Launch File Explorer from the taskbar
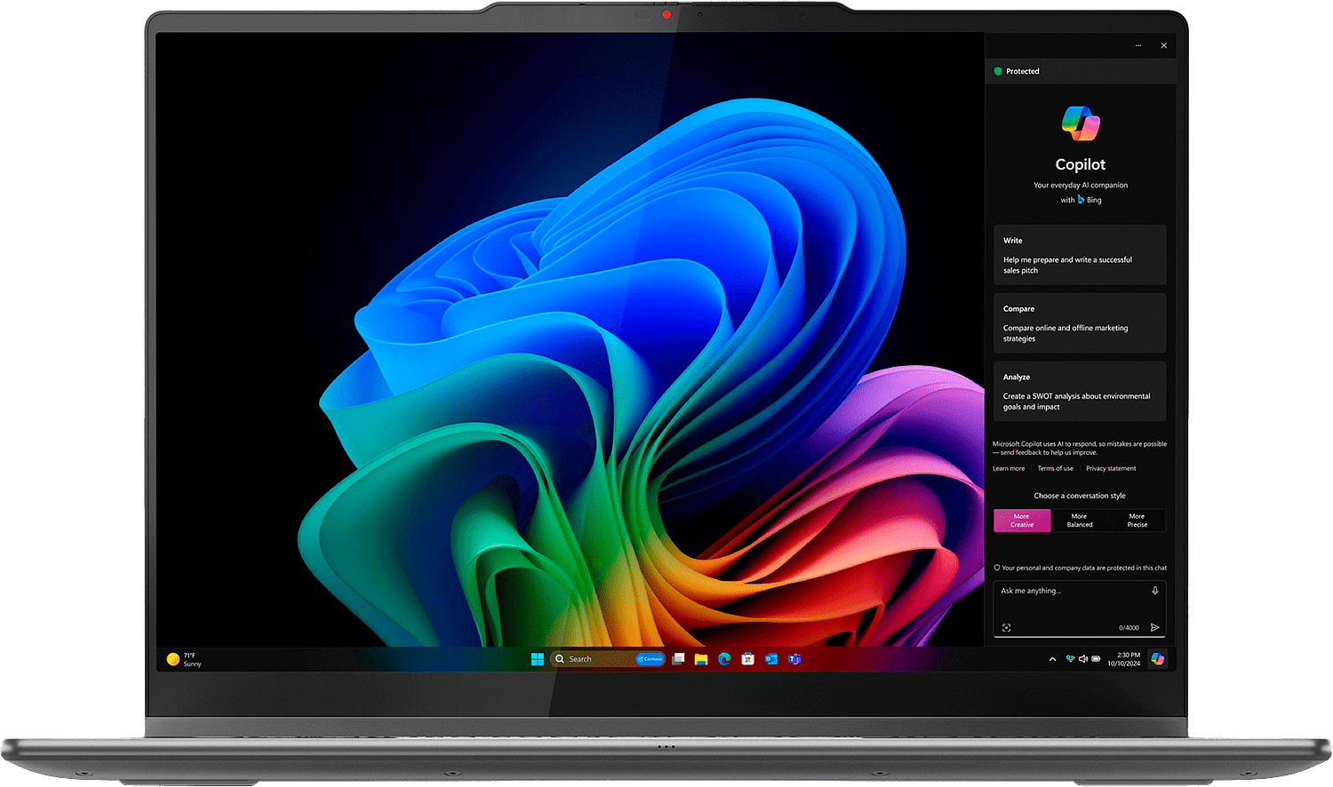 point(701,659)
